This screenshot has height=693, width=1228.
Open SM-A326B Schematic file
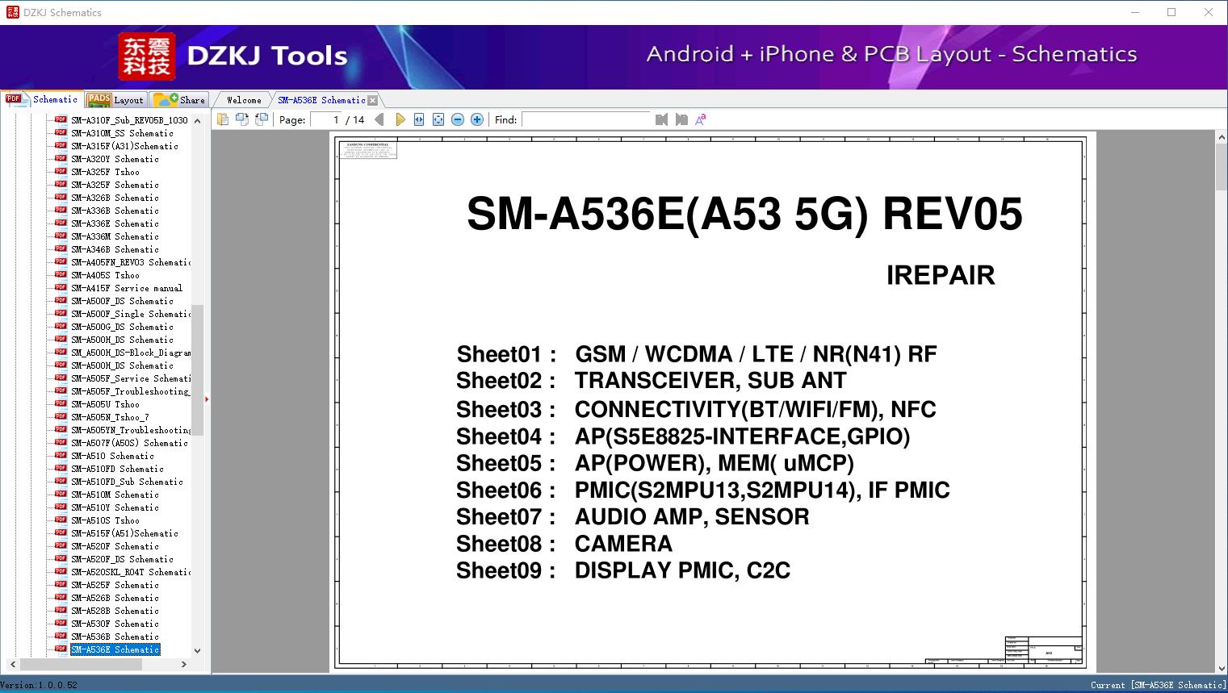[115, 198]
